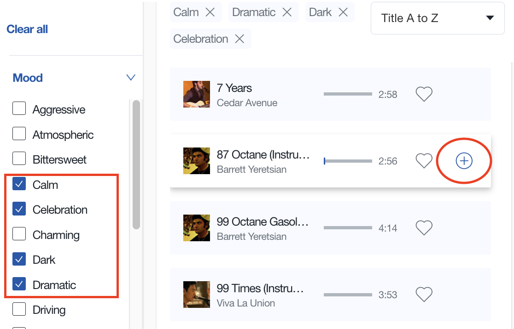The width and height of the screenshot is (514, 329).
Task: Click Clear all filters link
Action: pyautogui.click(x=27, y=29)
